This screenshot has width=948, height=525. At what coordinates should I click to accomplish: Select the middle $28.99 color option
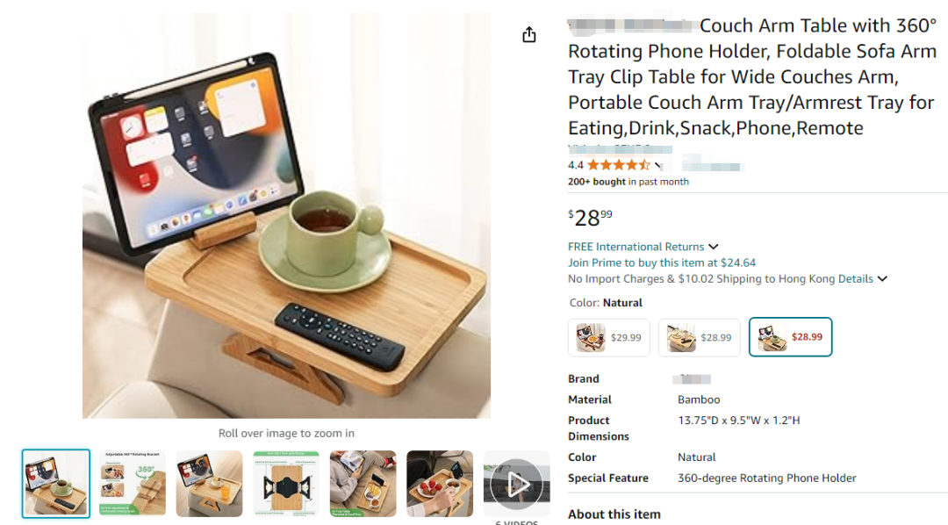[x=699, y=337]
